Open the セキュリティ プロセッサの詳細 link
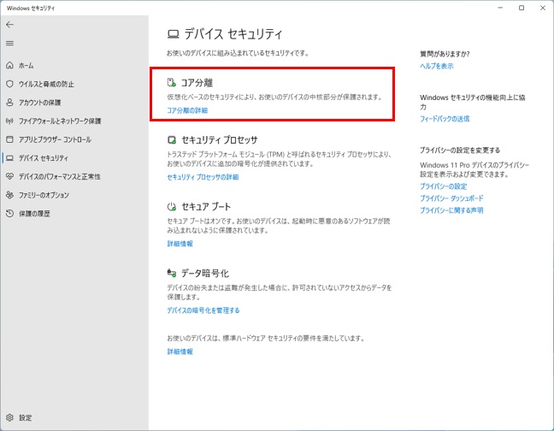 [203, 177]
